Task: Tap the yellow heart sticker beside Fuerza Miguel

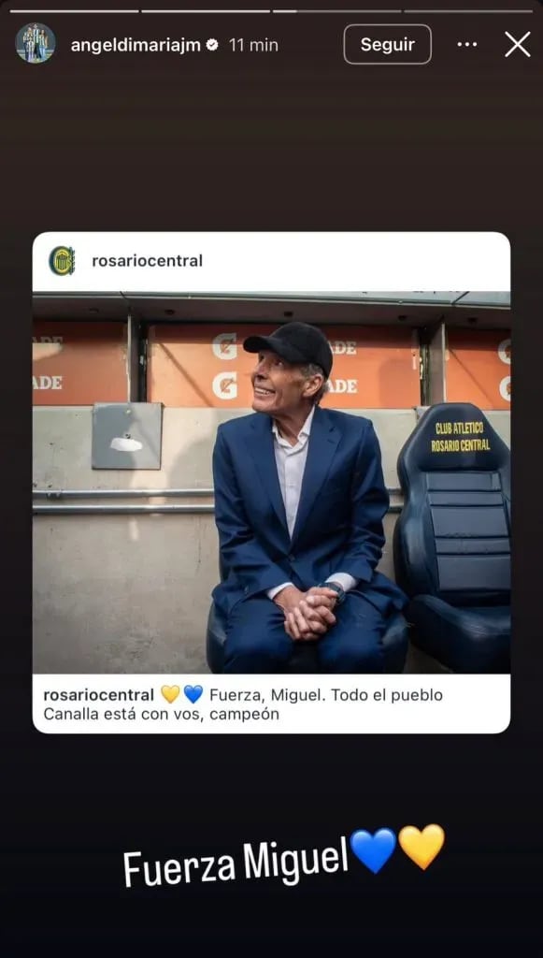Action: pyautogui.click(x=422, y=847)
